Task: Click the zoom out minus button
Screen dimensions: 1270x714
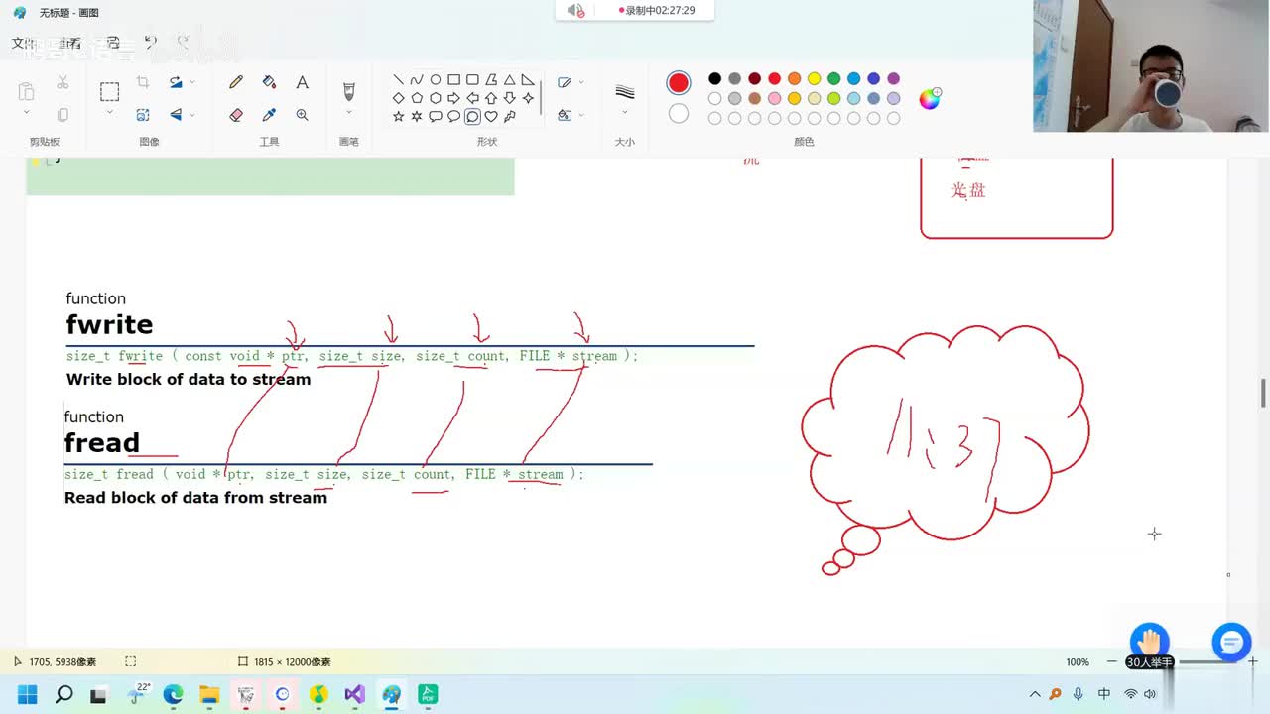Action: coord(1111,661)
